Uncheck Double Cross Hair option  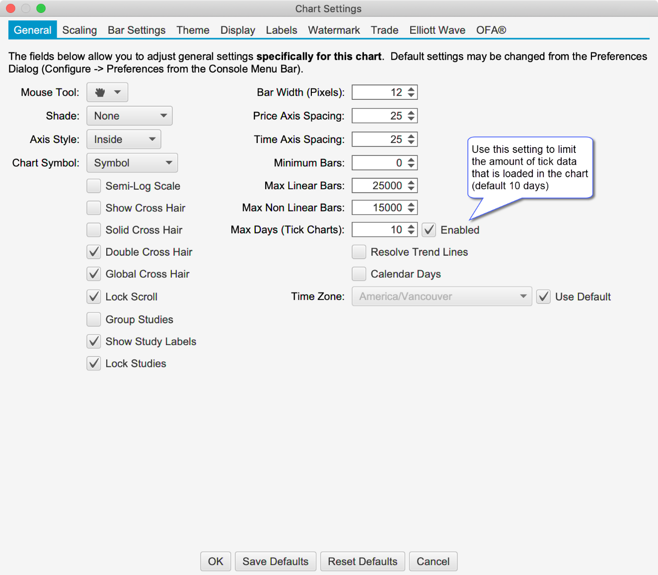(x=94, y=252)
